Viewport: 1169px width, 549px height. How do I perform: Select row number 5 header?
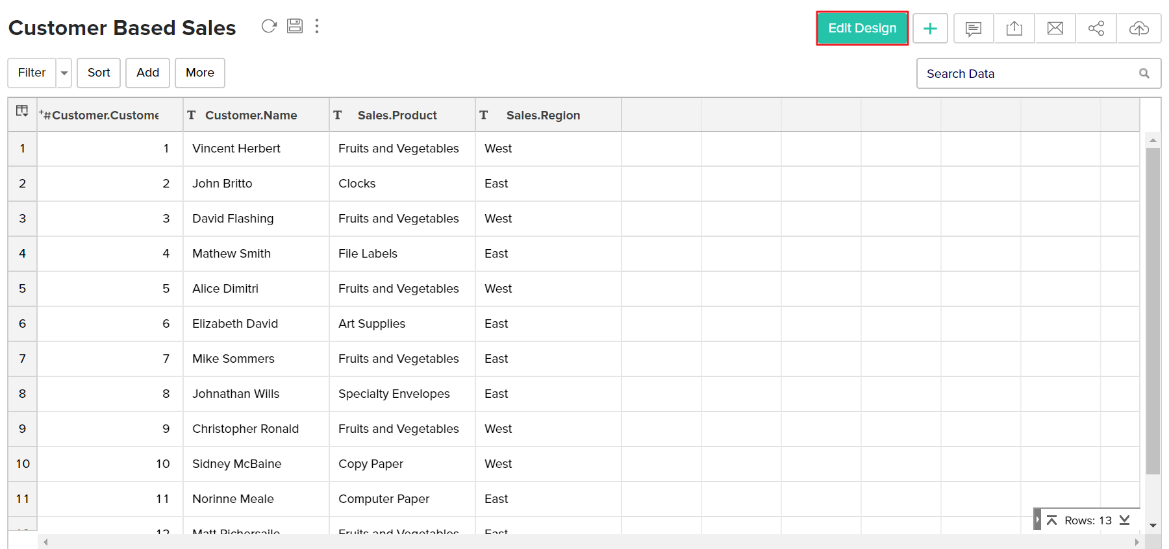[x=23, y=289]
